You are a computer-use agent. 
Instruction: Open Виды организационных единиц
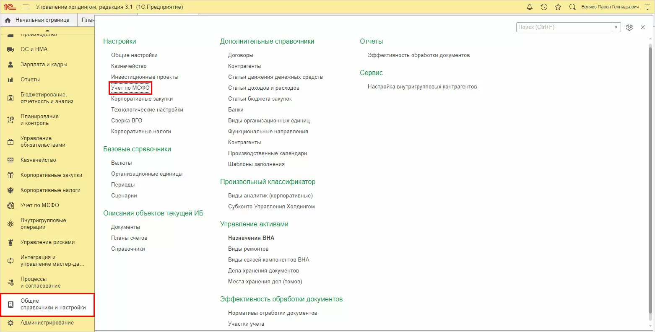click(x=269, y=120)
